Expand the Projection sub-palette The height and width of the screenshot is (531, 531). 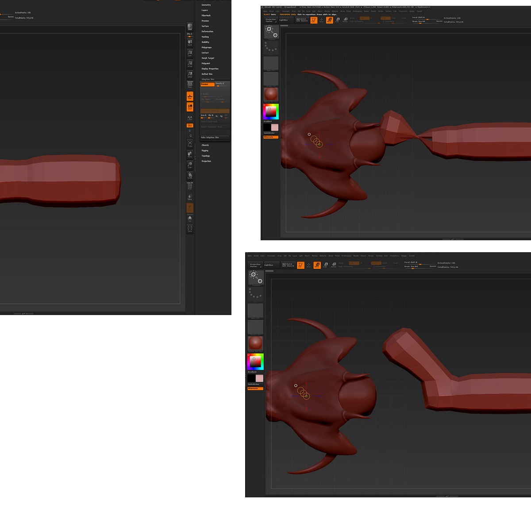pyautogui.click(x=206, y=161)
